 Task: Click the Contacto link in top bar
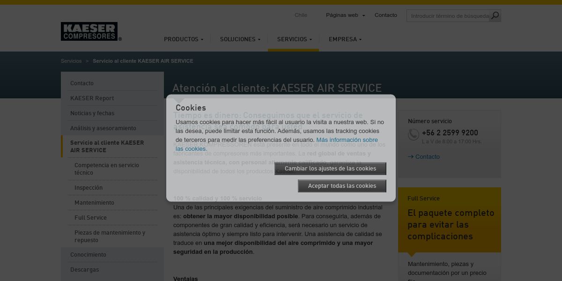click(386, 15)
